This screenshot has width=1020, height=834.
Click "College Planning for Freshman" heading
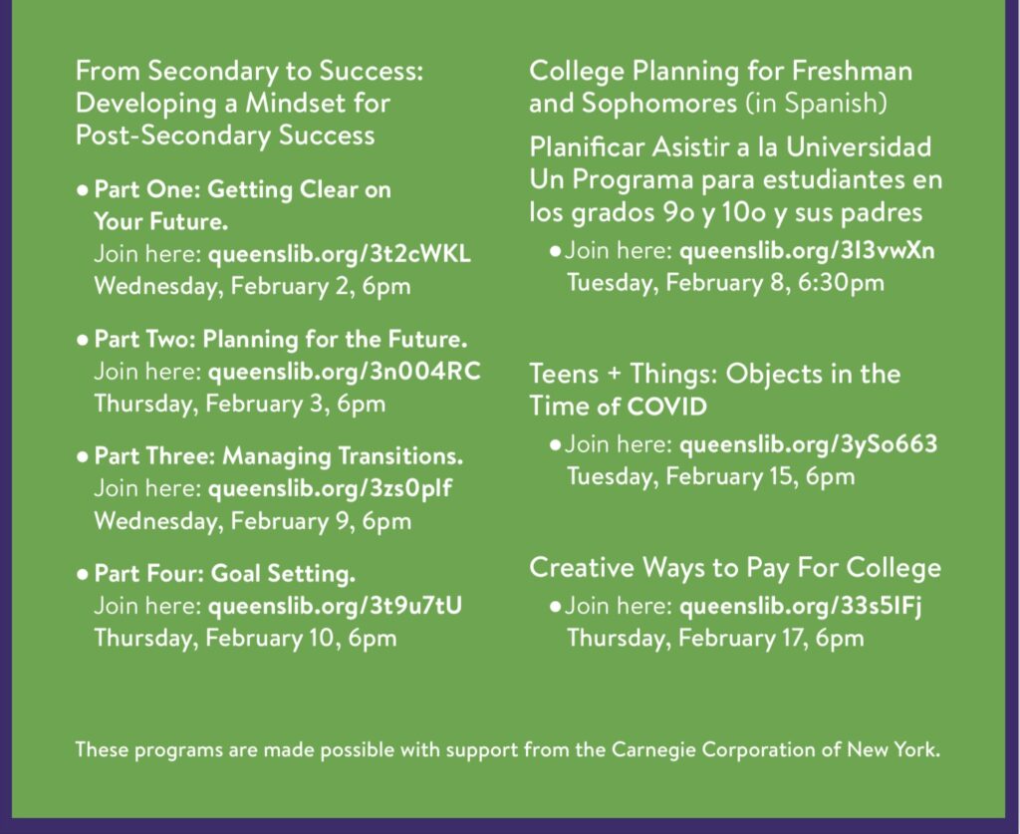coord(720,72)
